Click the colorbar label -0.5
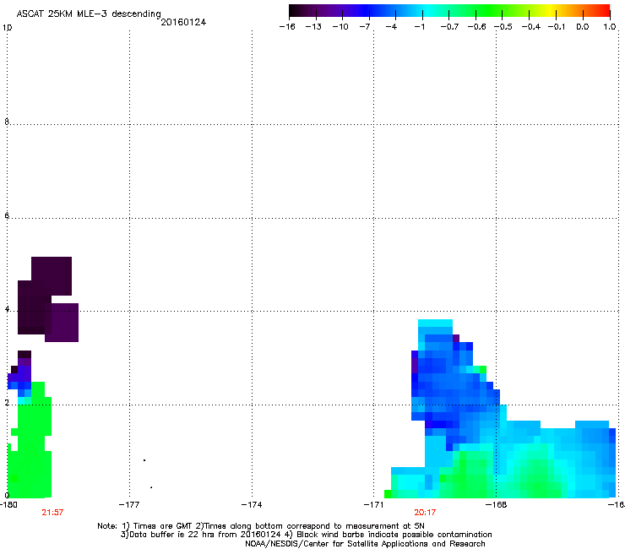 [503, 27]
